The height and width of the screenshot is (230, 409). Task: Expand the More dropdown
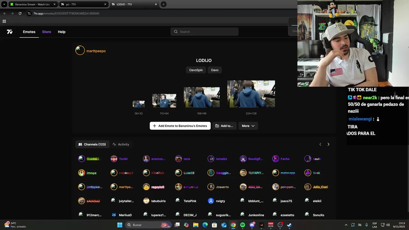point(248,126)
